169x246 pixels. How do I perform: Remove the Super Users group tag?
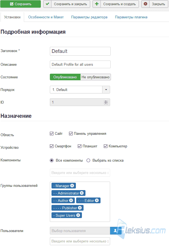(78, 215)
